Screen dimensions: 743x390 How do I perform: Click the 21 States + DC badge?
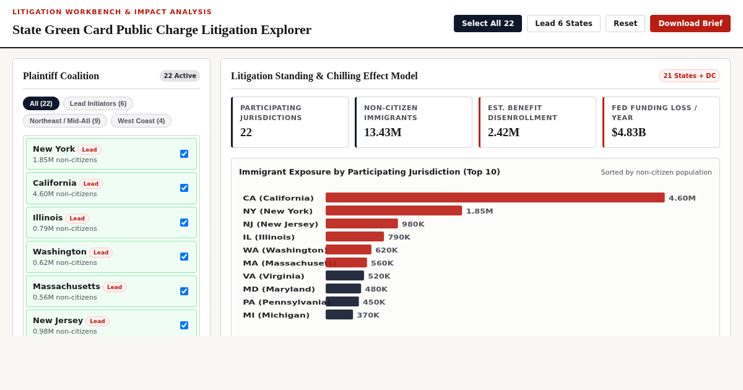689,76
